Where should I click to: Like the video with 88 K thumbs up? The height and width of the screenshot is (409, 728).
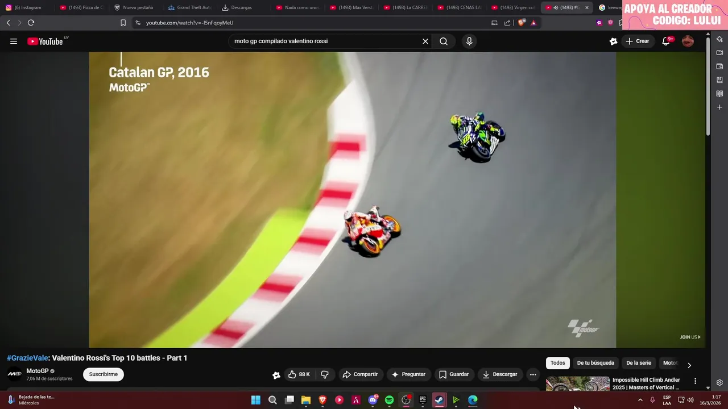299,374
